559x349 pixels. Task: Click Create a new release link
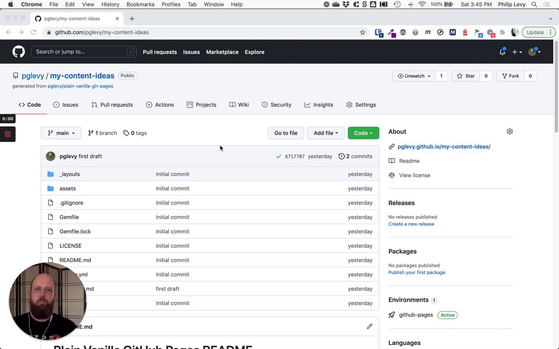[411, 224]
